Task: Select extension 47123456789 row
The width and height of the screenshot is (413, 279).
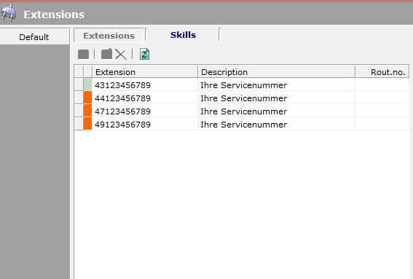Action: click(x=242, y=111)
